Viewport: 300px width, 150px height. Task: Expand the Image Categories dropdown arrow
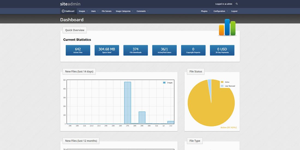point(133,11)
